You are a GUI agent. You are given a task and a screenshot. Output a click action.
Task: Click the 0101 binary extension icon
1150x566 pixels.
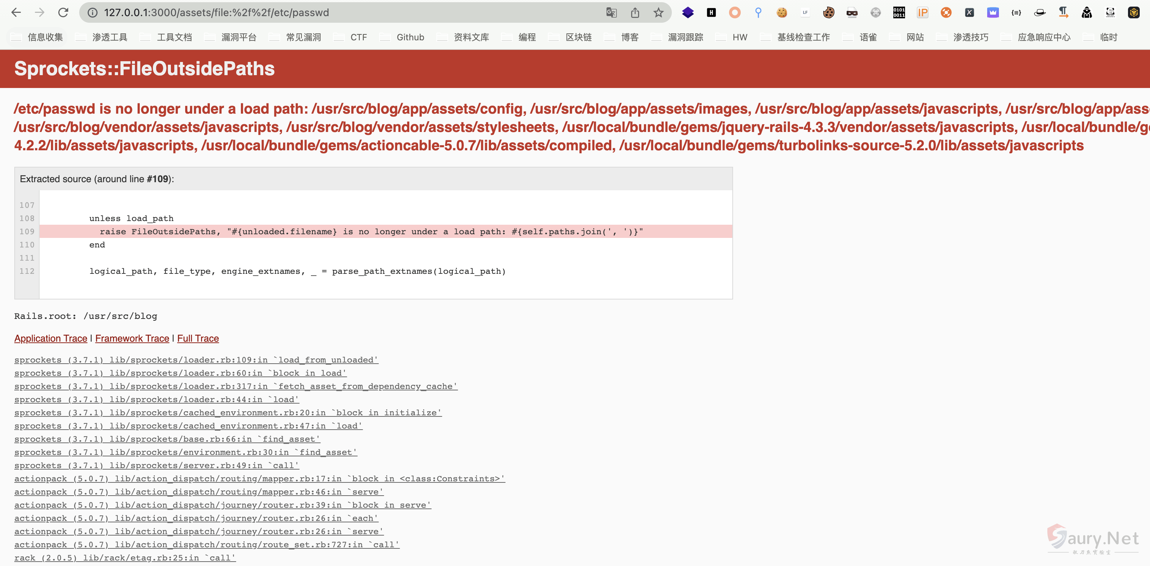tap(899, 12)
